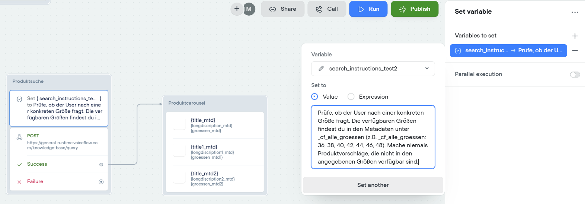This screenshot has width=585, height=204.
Task: Add a new variable with plus icon
Action: coord(575,36)
